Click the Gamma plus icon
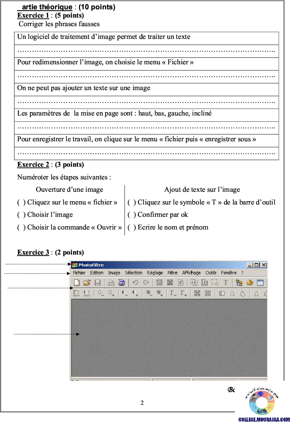The image size is (294, 425). coord(184,293)
